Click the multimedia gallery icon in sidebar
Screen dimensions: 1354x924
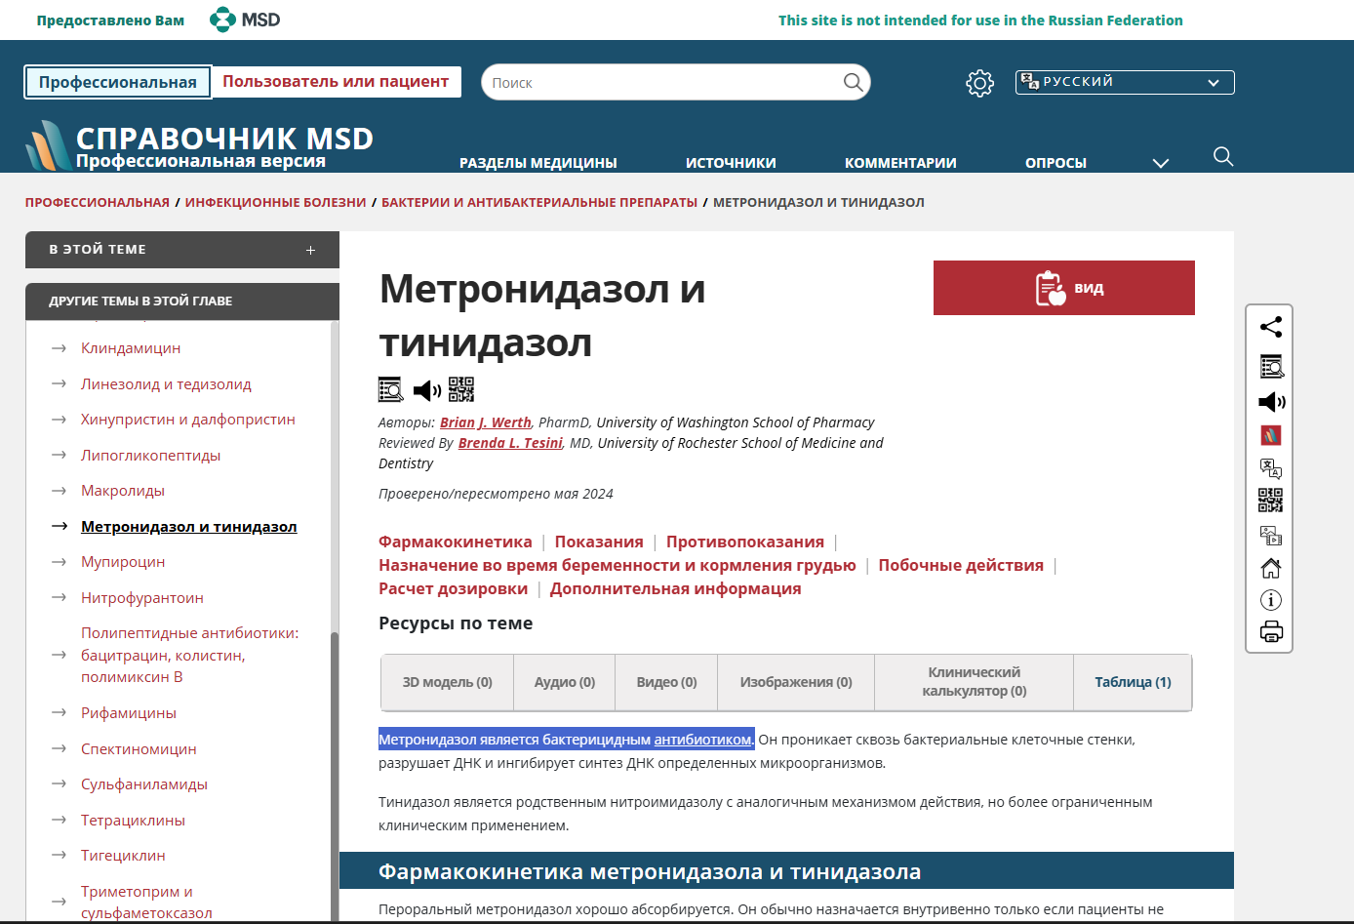coord(1270,535)
